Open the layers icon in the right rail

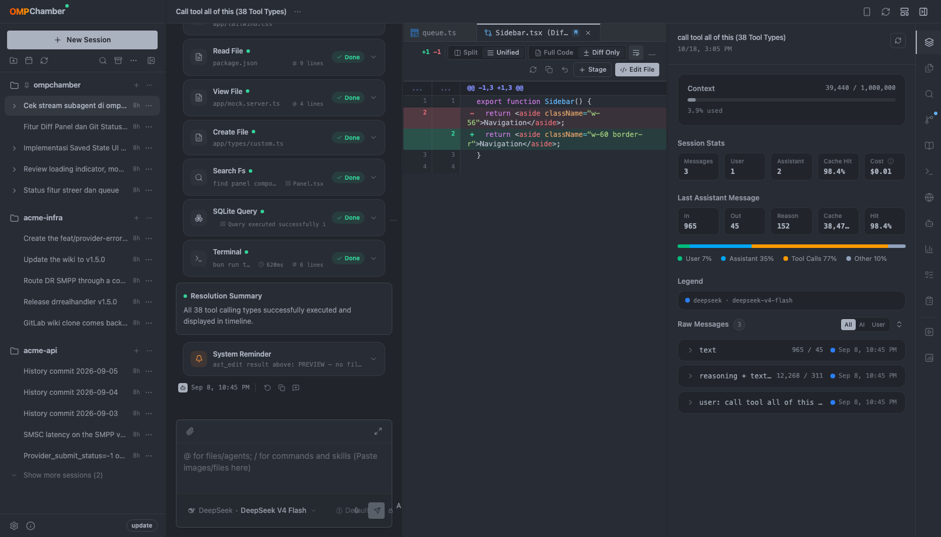(929, 42)
